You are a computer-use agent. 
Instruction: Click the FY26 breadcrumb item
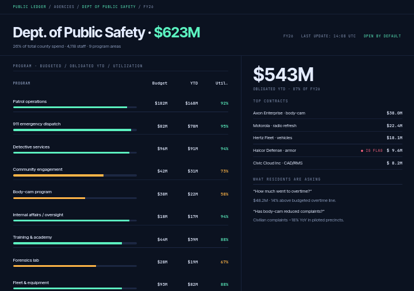click(x=148, y=6)
